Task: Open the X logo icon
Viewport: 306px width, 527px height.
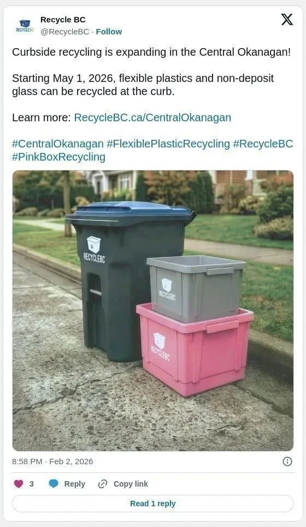Action: (287, 20)
